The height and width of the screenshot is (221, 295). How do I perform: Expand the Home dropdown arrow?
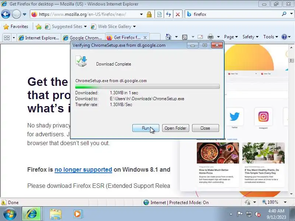point(176,37)
